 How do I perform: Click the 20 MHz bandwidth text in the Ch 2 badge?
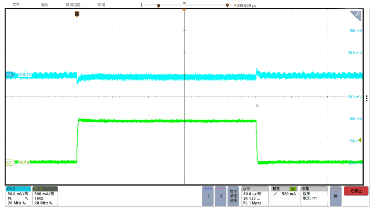(x=14, y=203)
